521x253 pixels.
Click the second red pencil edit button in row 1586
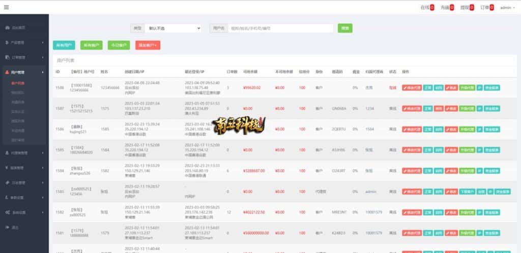tap(451, 130)
